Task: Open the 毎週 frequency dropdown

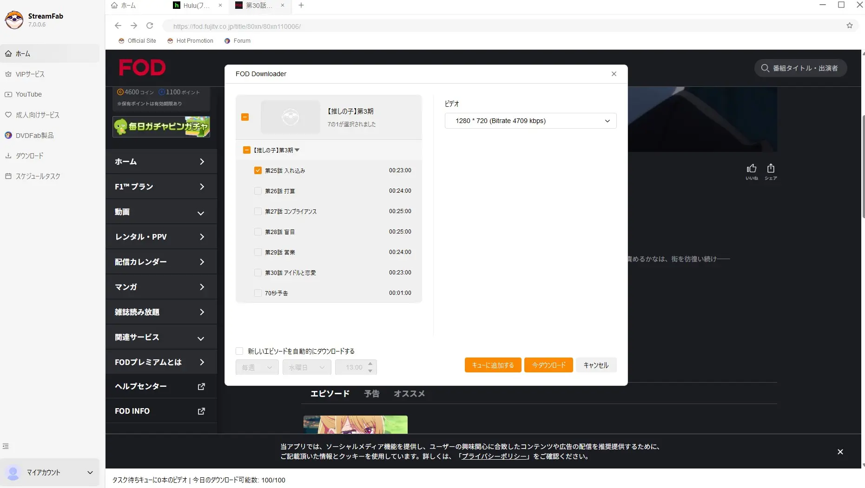Action: coord(257,367)
